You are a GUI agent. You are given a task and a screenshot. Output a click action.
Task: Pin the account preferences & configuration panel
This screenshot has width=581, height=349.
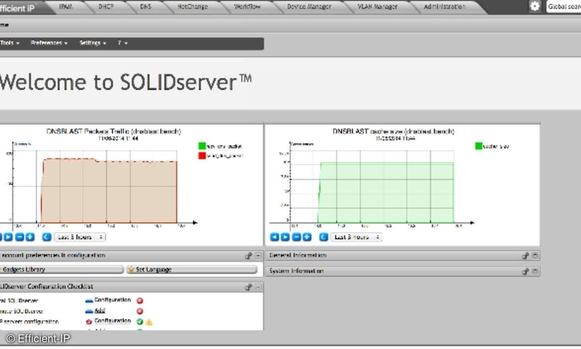tap(249, 255)
